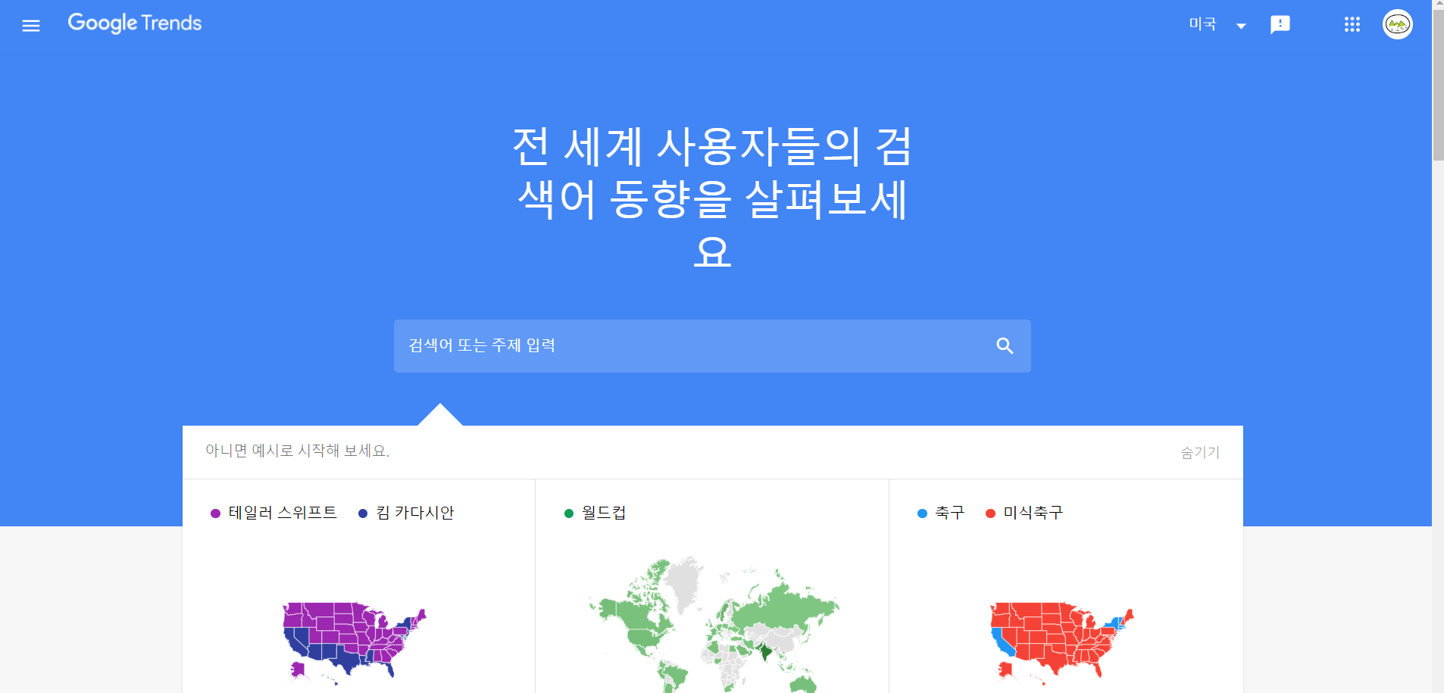
Task: Click 숨기기 to hide the examples
Action: tap(1200, 452)
